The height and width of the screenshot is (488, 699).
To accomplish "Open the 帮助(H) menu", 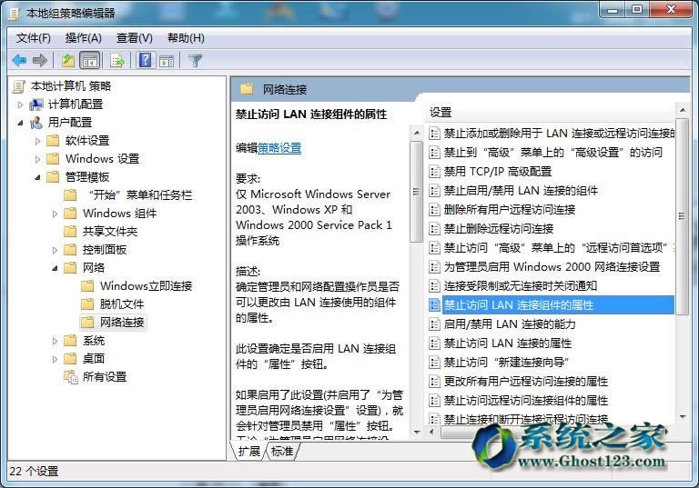I will [186, 38].
